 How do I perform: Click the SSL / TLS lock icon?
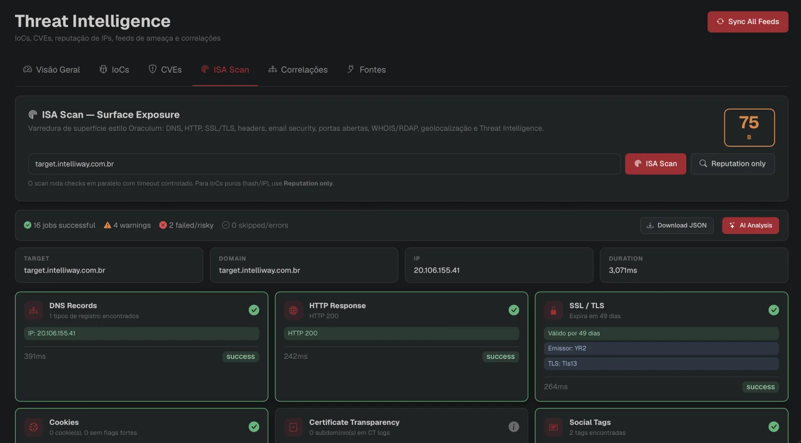pyautogui.click(x=553, y=311)
